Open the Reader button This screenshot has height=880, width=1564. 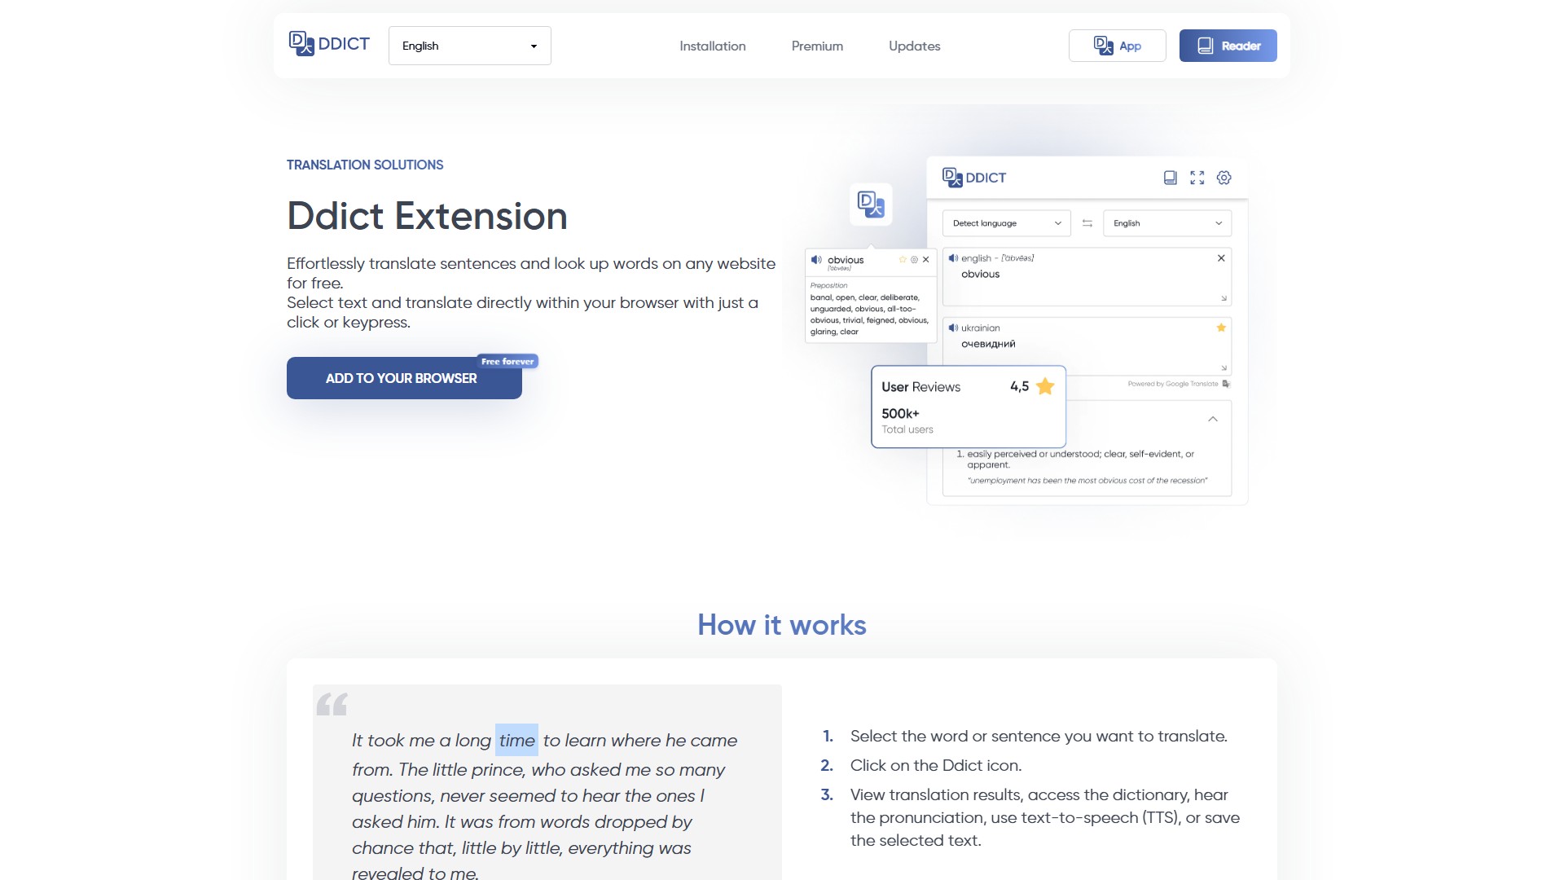coord(1228,46)
